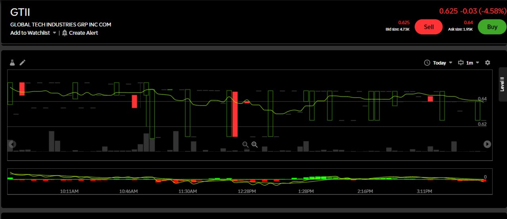Click the 12:28PM time marker
This screenshot has width=507, height=219.
pyautogui.click(x=247, y=191)
